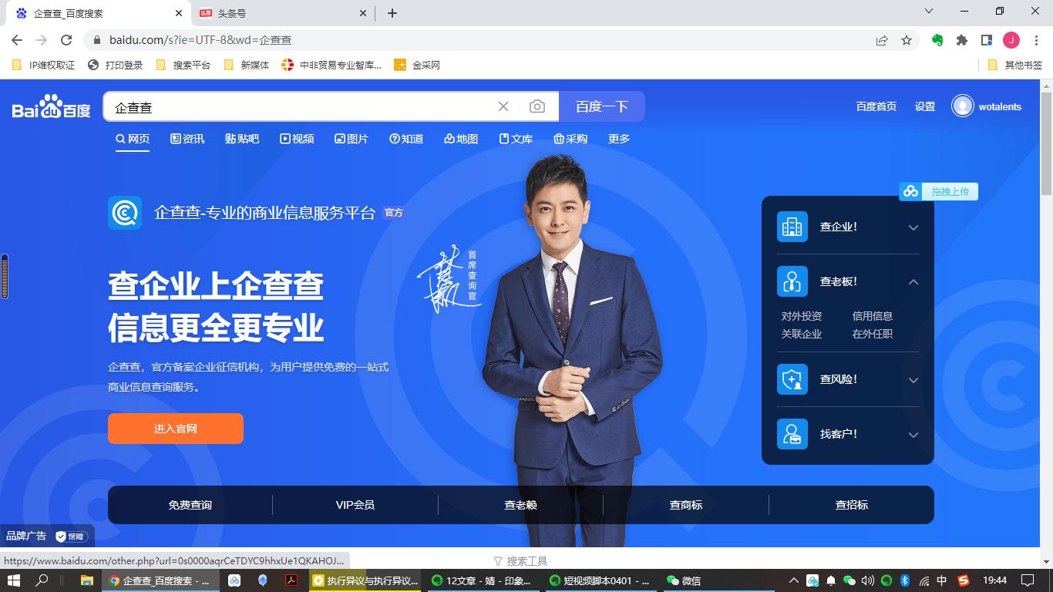Expand the 找客户 dropdown arrow
The height and width of the screenshot is (592, 1053).
coord(913,435)
